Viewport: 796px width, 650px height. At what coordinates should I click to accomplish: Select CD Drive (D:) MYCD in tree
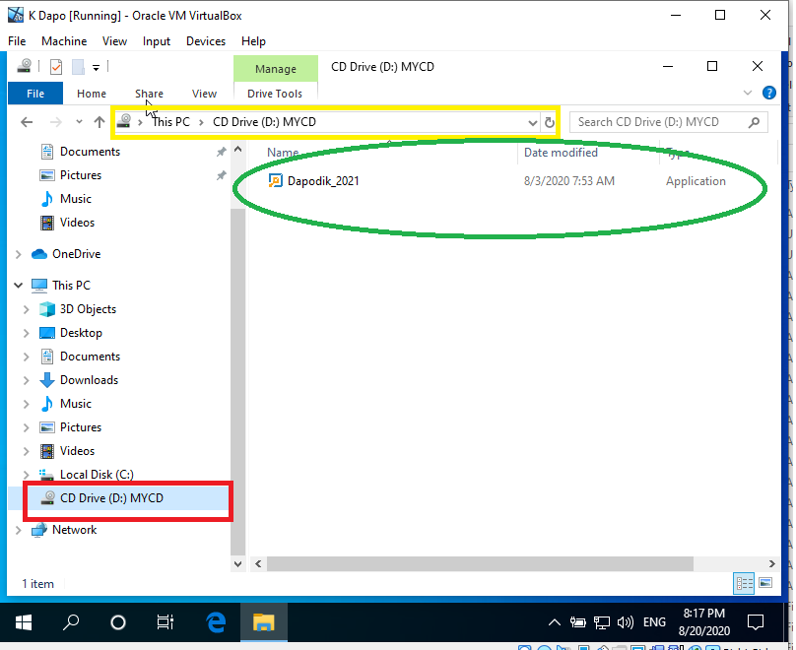tap(111, 498)
